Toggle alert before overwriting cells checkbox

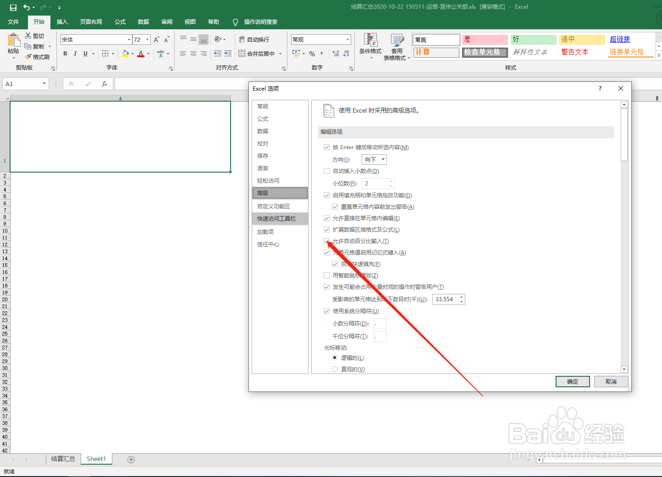pos(335,207)
